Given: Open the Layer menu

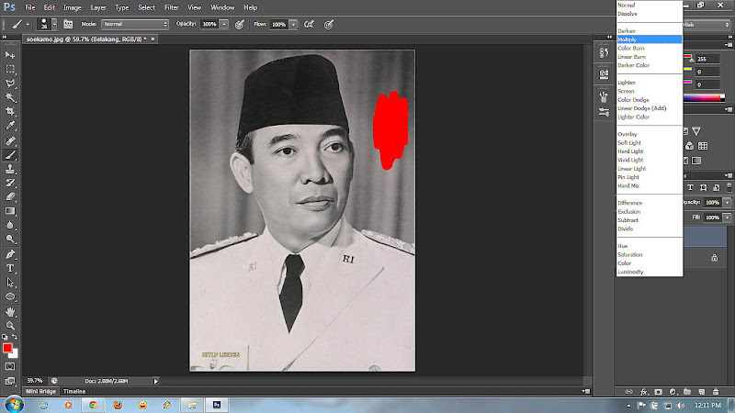Looking at the screenshot, I should pos(98,7).
